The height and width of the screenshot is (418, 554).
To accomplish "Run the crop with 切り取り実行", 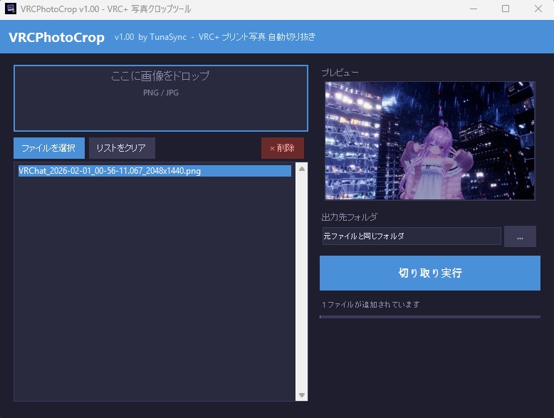I will (x=429, y=273).
